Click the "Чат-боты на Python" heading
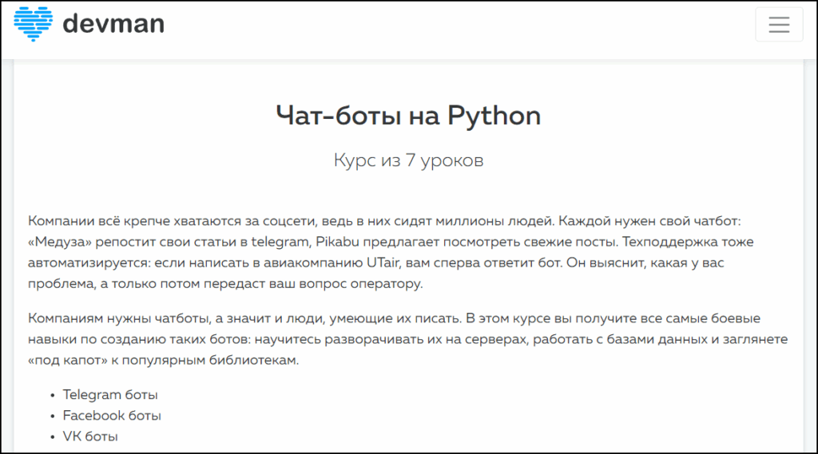The width and height of the screenshot is (818, 454). pos(408,116)
